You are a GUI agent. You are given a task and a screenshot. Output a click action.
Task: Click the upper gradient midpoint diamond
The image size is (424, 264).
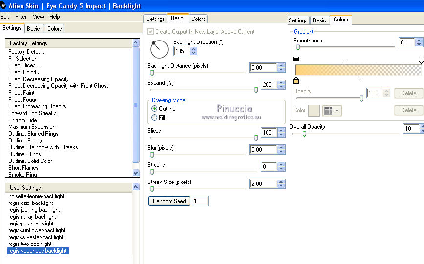tap(344, 62)
